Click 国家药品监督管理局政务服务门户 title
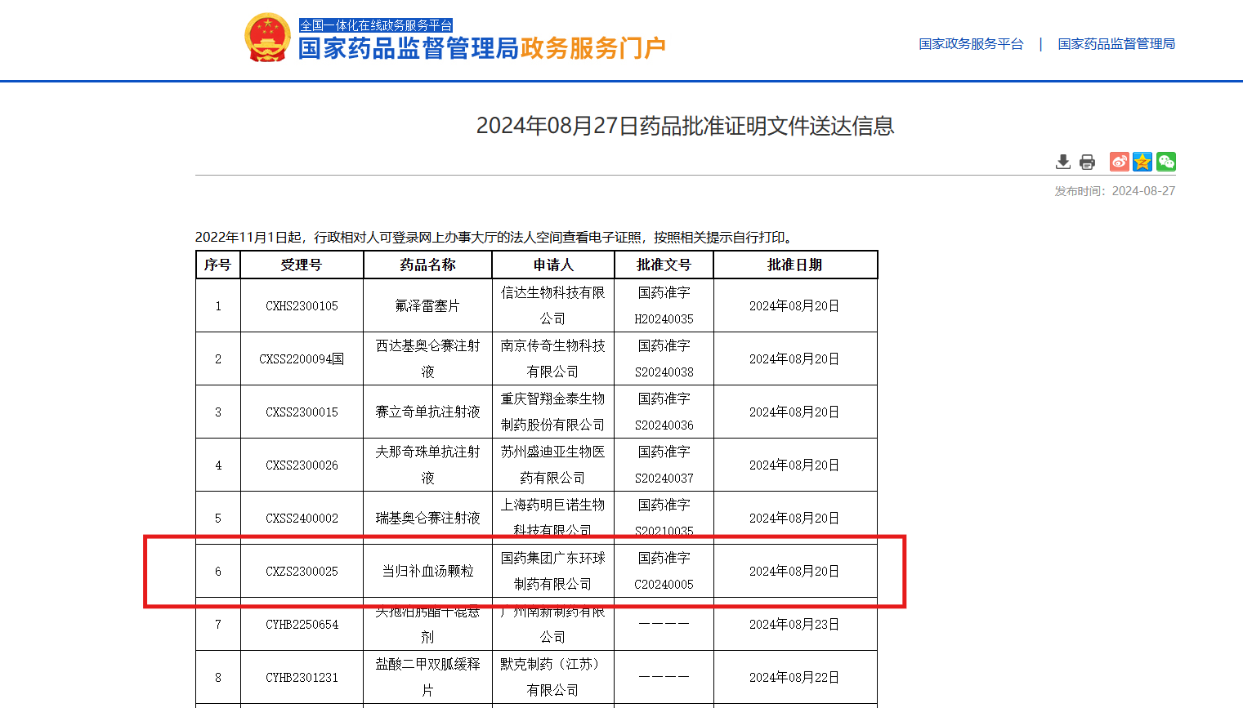This screenshot has height=708, width=1243. [482, 48]
